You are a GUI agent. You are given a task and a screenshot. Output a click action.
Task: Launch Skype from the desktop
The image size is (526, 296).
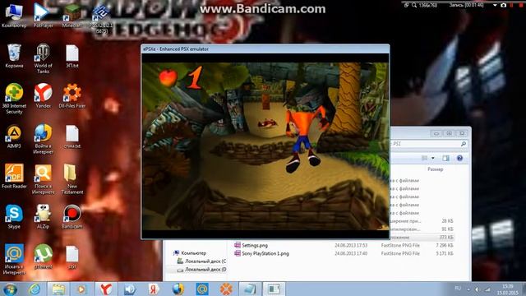click(x=14, y=216)
